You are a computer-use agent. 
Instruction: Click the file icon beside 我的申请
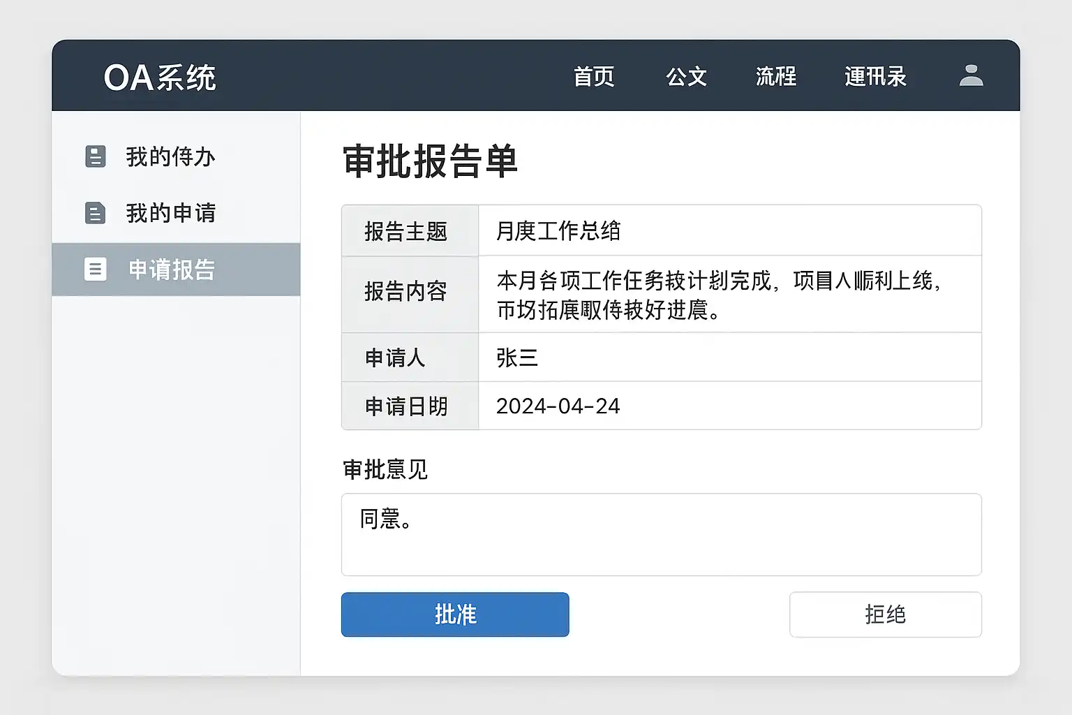(x=96, y=212)
